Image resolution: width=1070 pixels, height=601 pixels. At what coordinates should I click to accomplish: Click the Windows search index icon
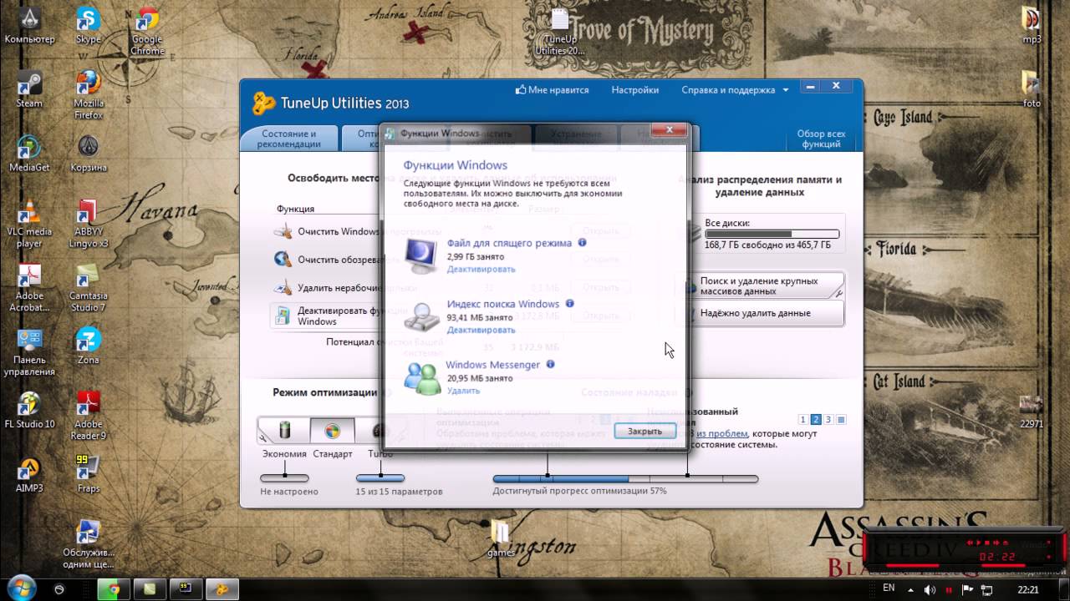point(422,317)
